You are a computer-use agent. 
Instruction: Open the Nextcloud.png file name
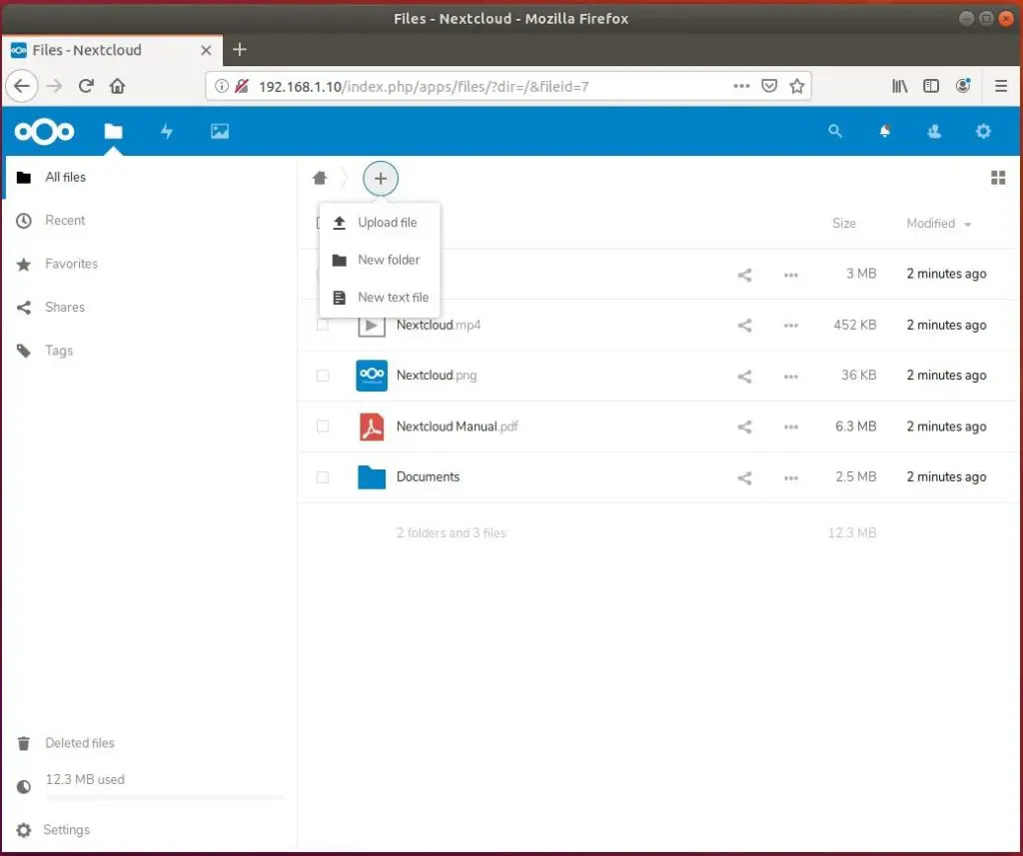click(x=437, y=376)
